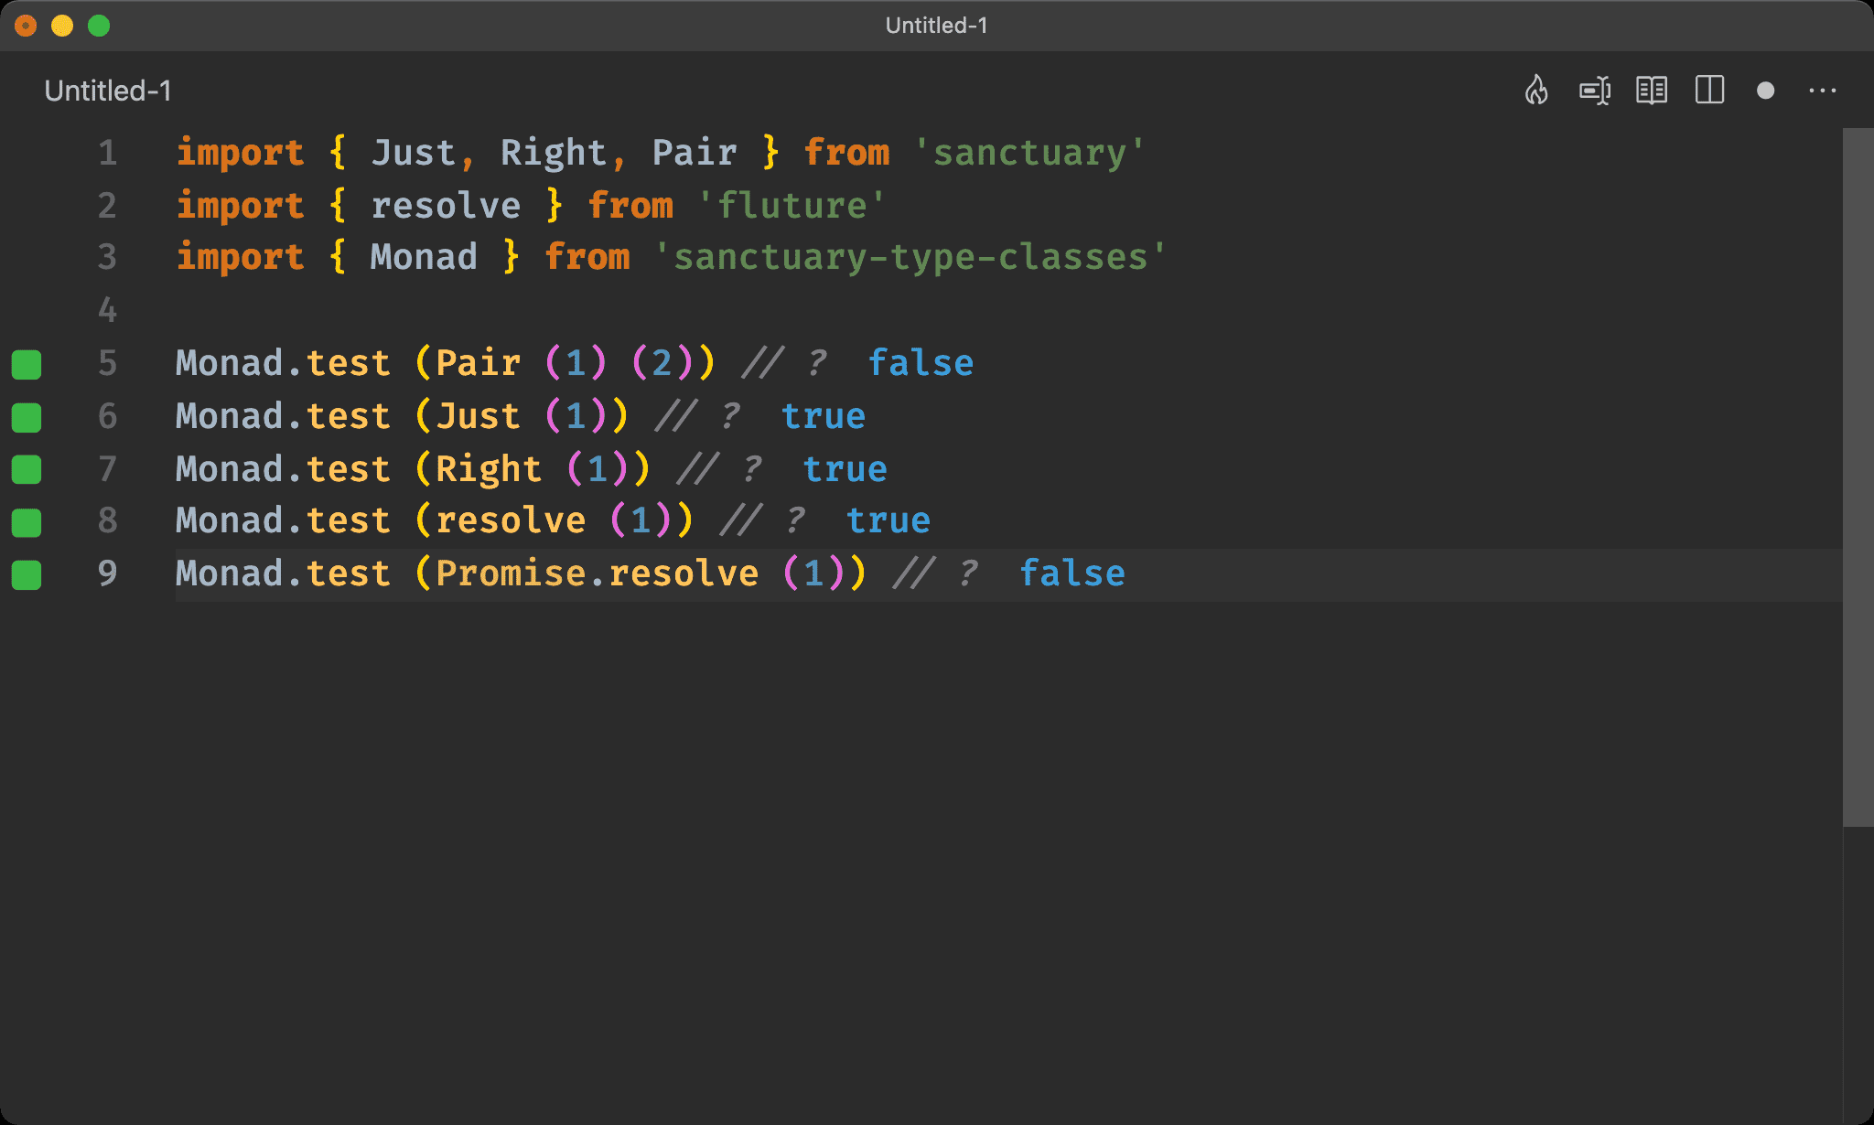Click the 'sanctuary-type-classes' string
Screen dimensions: 1874x1125
(x=910, y=257)
